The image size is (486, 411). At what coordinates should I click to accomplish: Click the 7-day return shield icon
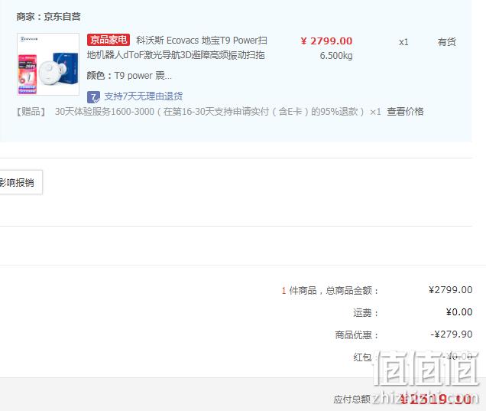coord(93,97)
